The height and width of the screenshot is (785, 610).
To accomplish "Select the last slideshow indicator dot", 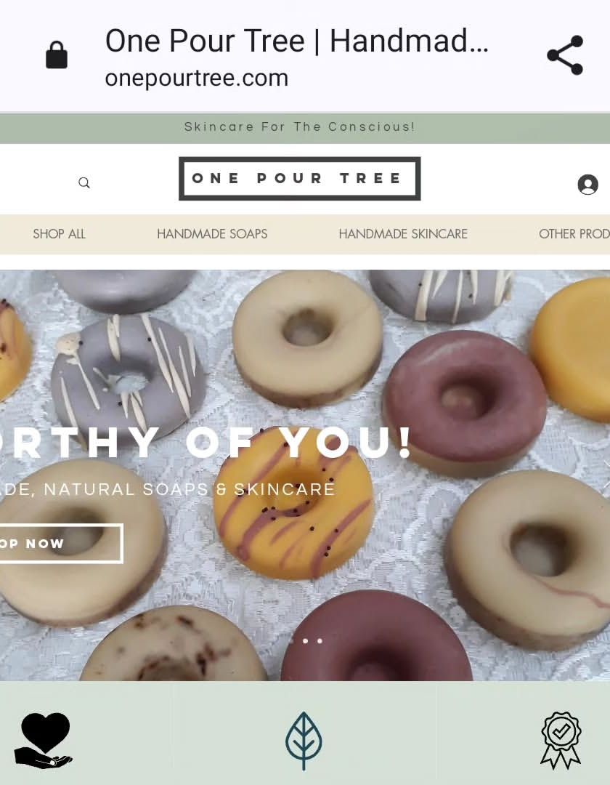I will [x=320, y=641].
